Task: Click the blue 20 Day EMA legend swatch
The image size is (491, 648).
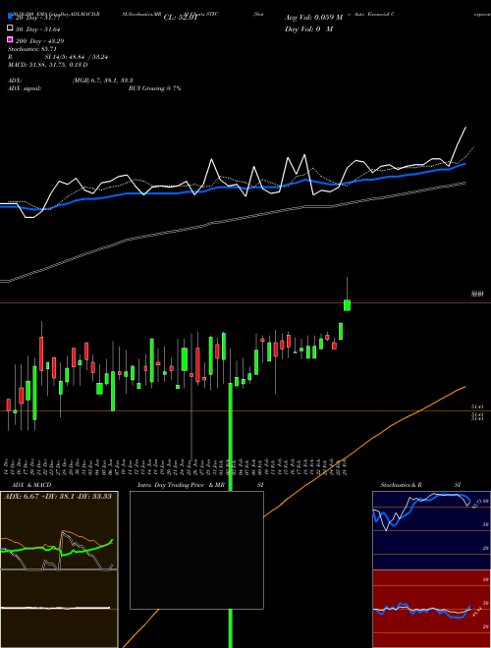Action: pyautogui.click(x=11, y=17)
